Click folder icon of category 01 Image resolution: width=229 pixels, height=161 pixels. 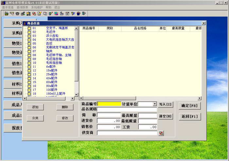[x=29, y=28]
